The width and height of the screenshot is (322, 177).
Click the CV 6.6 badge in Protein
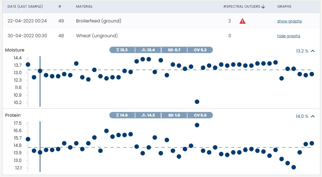[x=200, y=115]
